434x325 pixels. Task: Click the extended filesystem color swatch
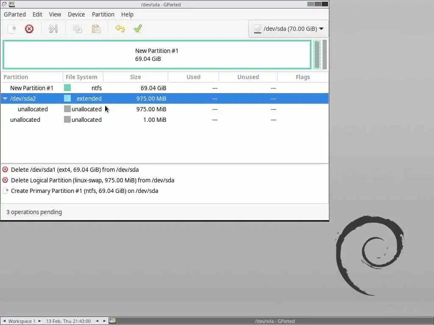67,98
